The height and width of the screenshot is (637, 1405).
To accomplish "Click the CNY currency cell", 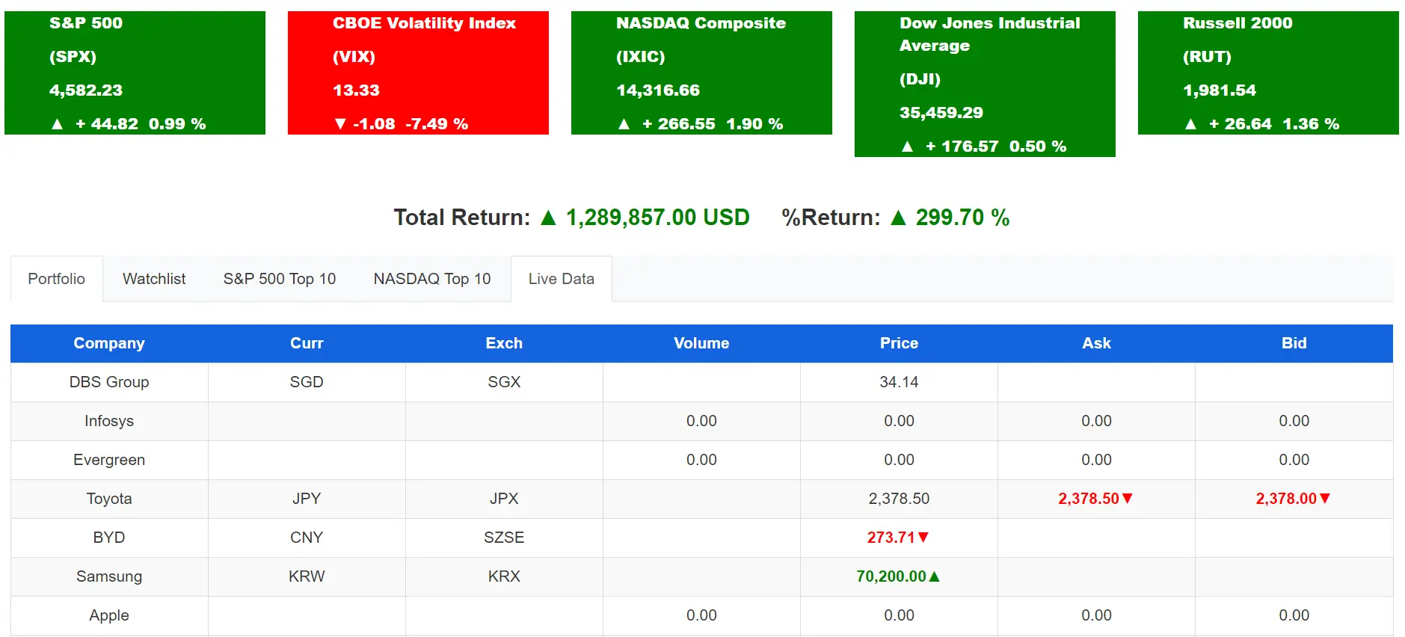I will pyautogui.click(x=307, y=538).
